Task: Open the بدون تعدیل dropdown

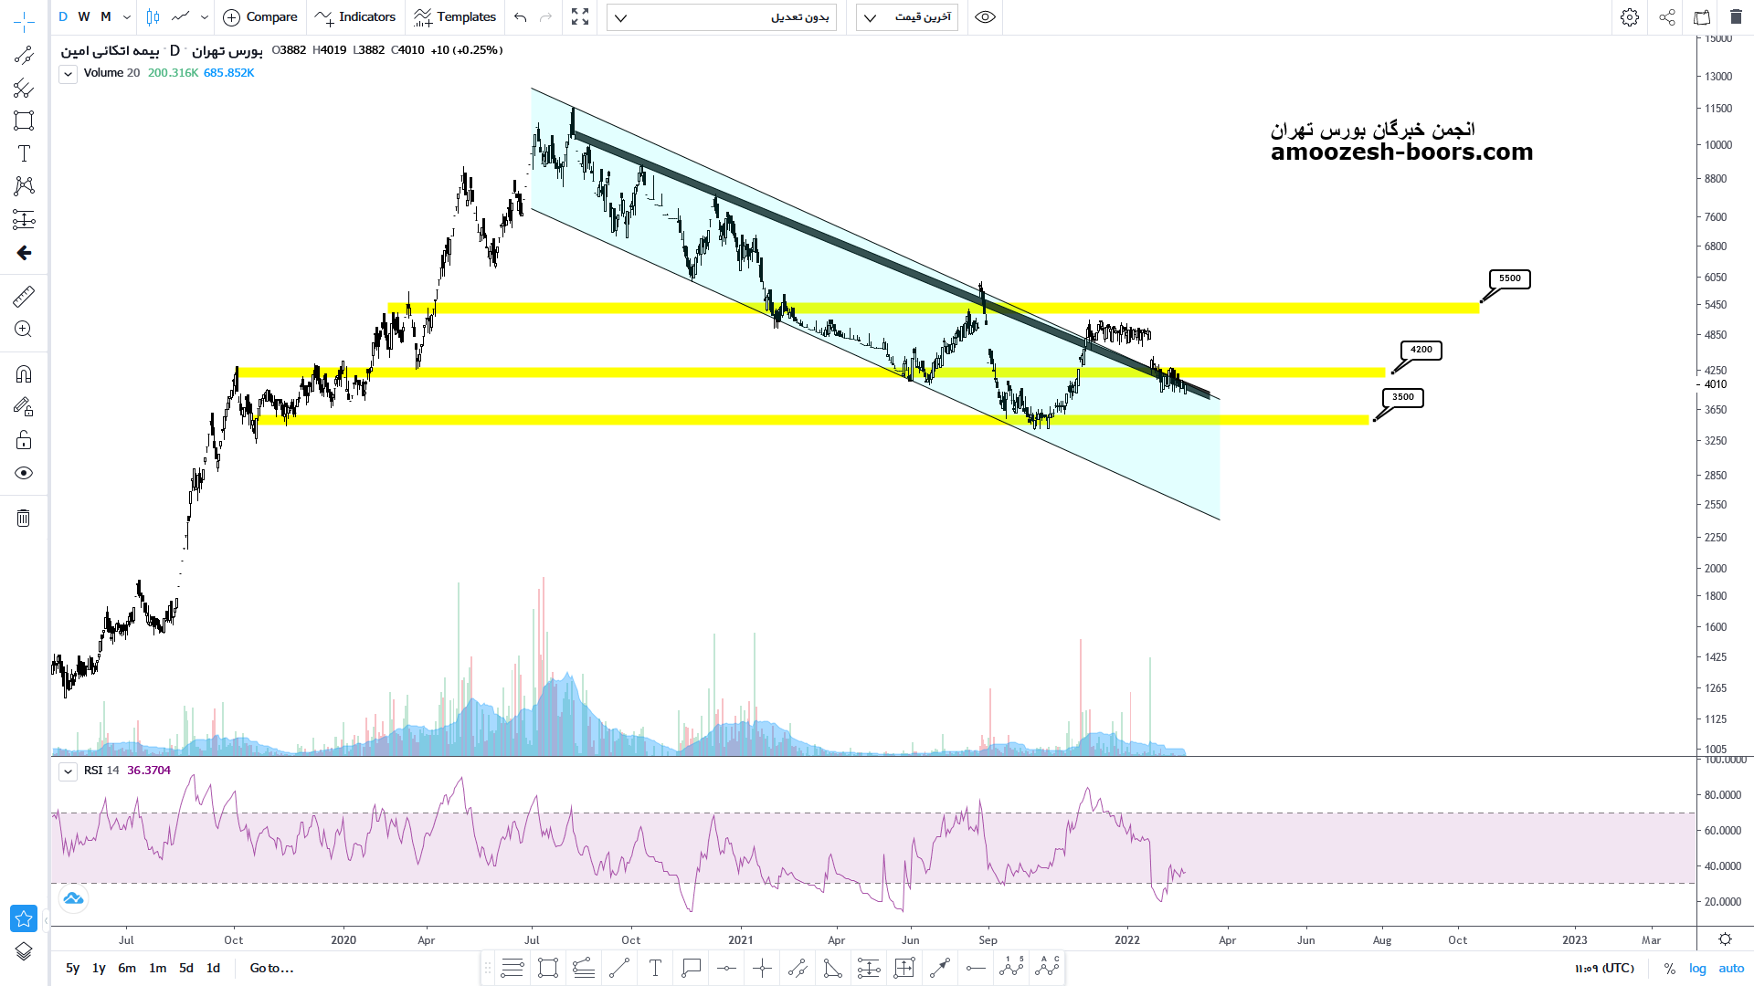Action: pos(721,17)
